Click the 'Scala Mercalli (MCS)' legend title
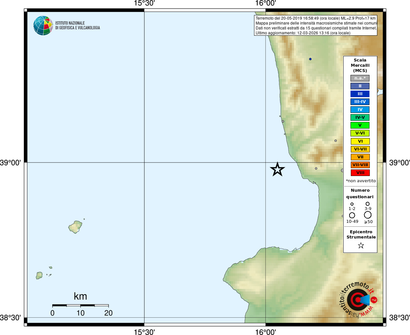Screen dimensions: 410x335 [x=360, y=65]
